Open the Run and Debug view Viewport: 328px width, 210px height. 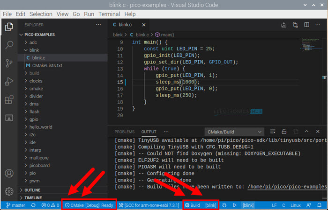[x=9, y=82]
